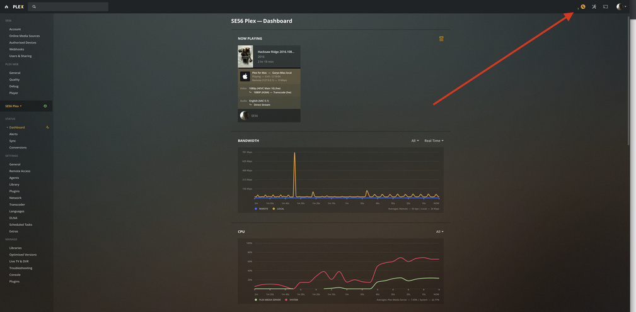This screenshot has height=312, width=636.
Task: Open Alerts in Status section
Action: pos(13,134)
